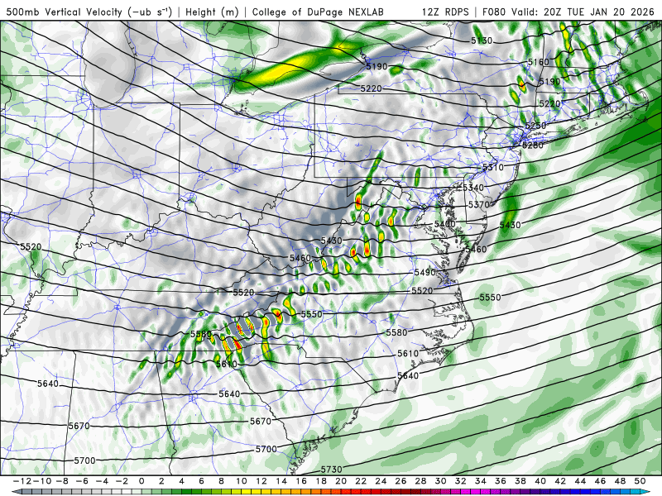The width and height of the screenshot is (662, 496).
Task: Click the 5400 height contour label
Action: (x=444, y=224)
